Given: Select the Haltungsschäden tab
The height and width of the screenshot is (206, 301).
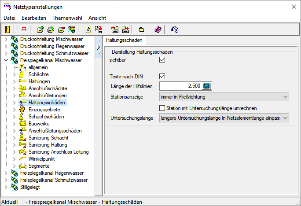Looking at the screenshot, I should [124, 40].
